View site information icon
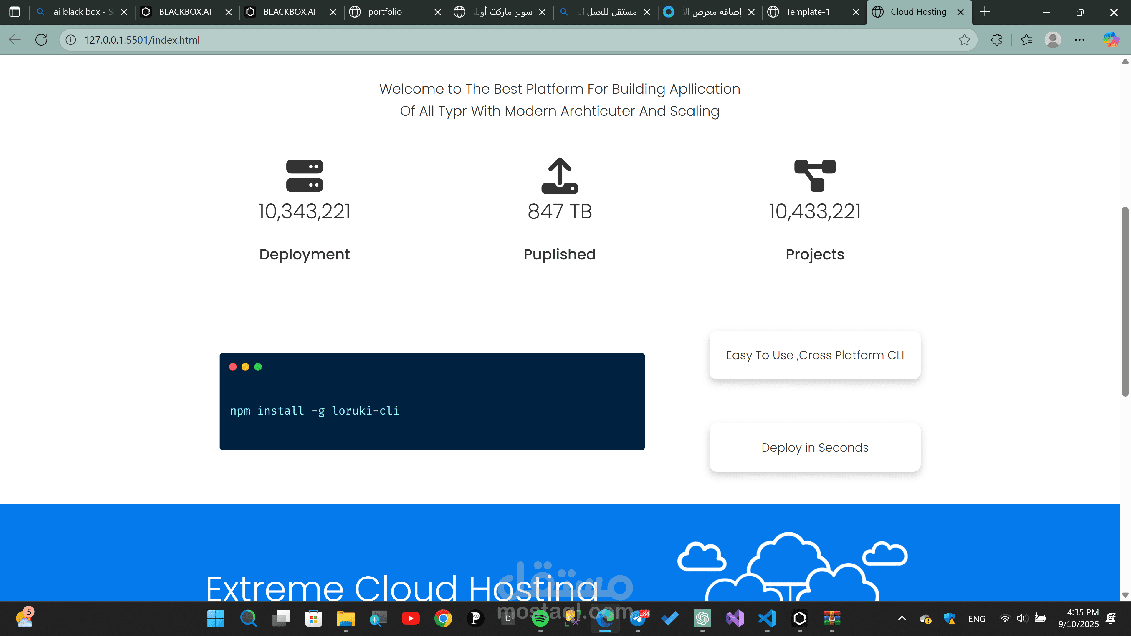The width and height of the screenshot is (1131, 636). pyautogui.click(x=71, y=40)
